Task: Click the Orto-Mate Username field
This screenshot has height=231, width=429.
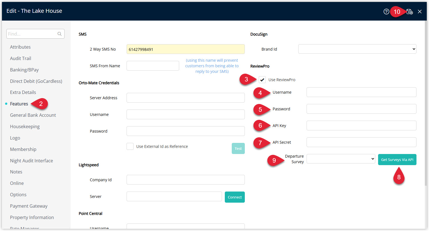Action: pyautogui.click(x=186, y=115)
